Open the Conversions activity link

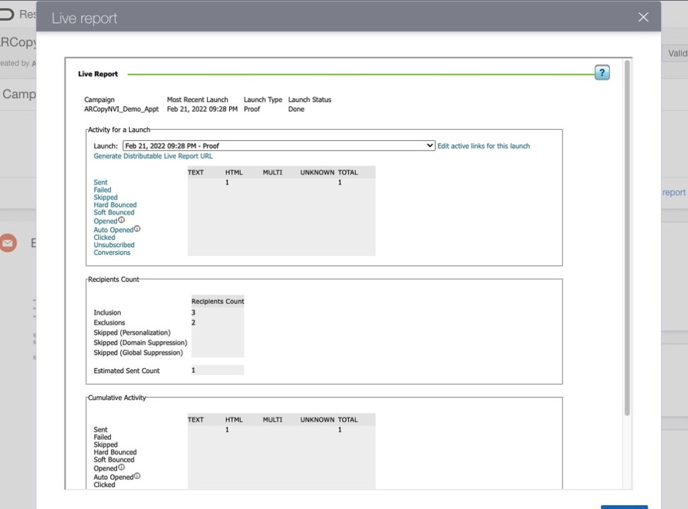112,252
